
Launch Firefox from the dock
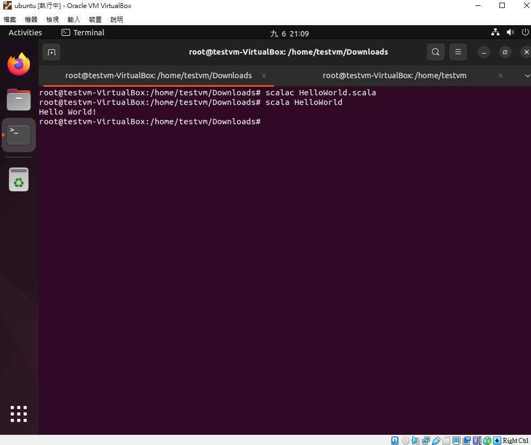click(19, 64)
